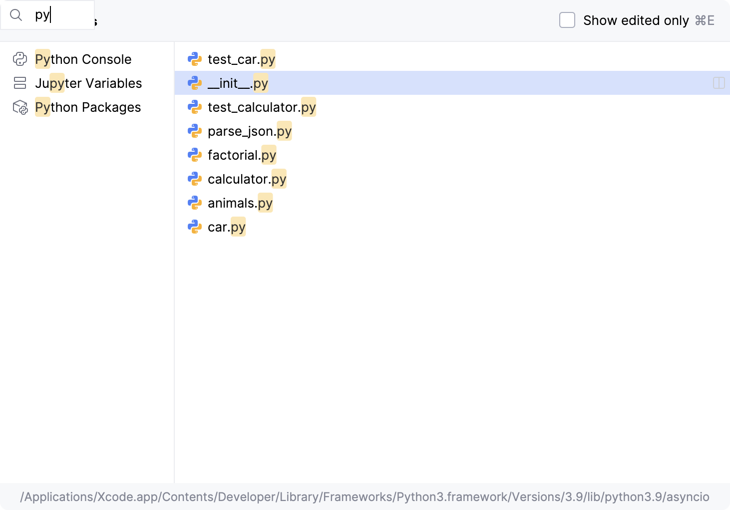Click the Python Packages icon
Screen dimensions: 730x510
click(20, 107)
